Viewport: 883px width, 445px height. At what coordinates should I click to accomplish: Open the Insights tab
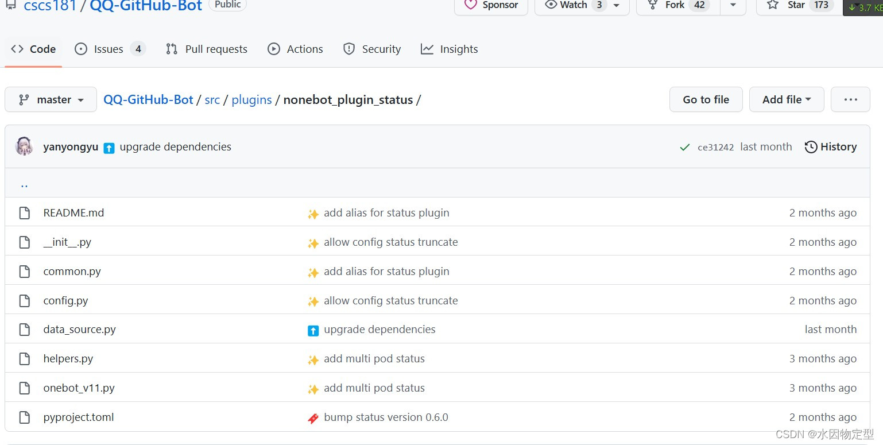pyautogui.click(x=450, y=49)
